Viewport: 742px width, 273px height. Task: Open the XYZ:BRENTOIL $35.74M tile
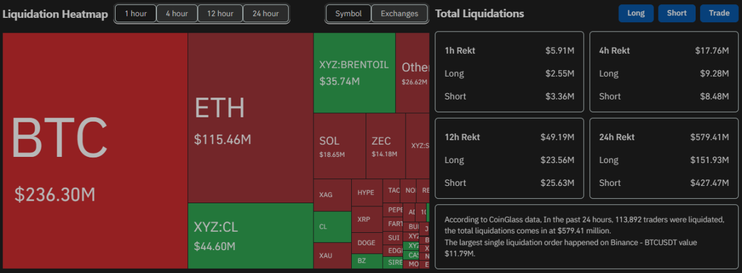[354, 72]
